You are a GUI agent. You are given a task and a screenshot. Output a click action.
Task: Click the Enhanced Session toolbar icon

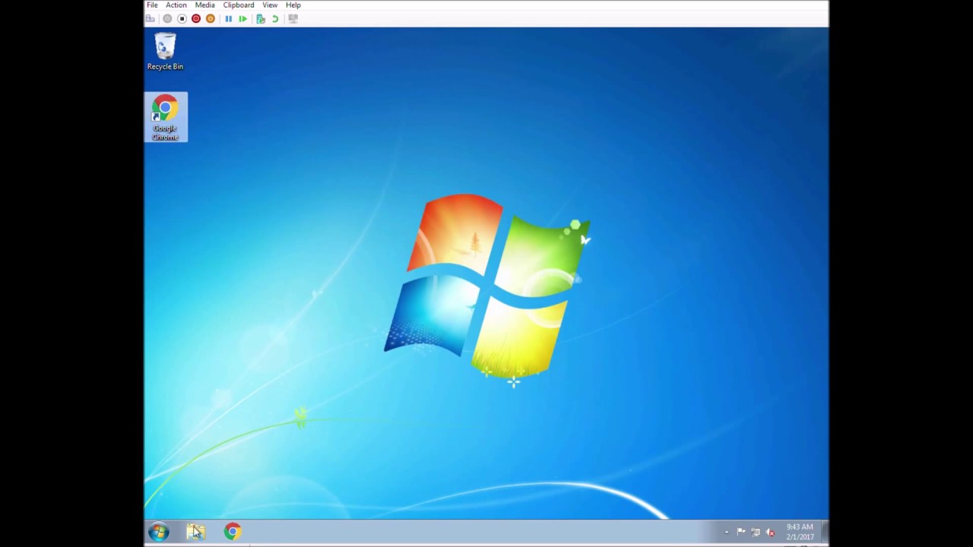tap(293, 18)
